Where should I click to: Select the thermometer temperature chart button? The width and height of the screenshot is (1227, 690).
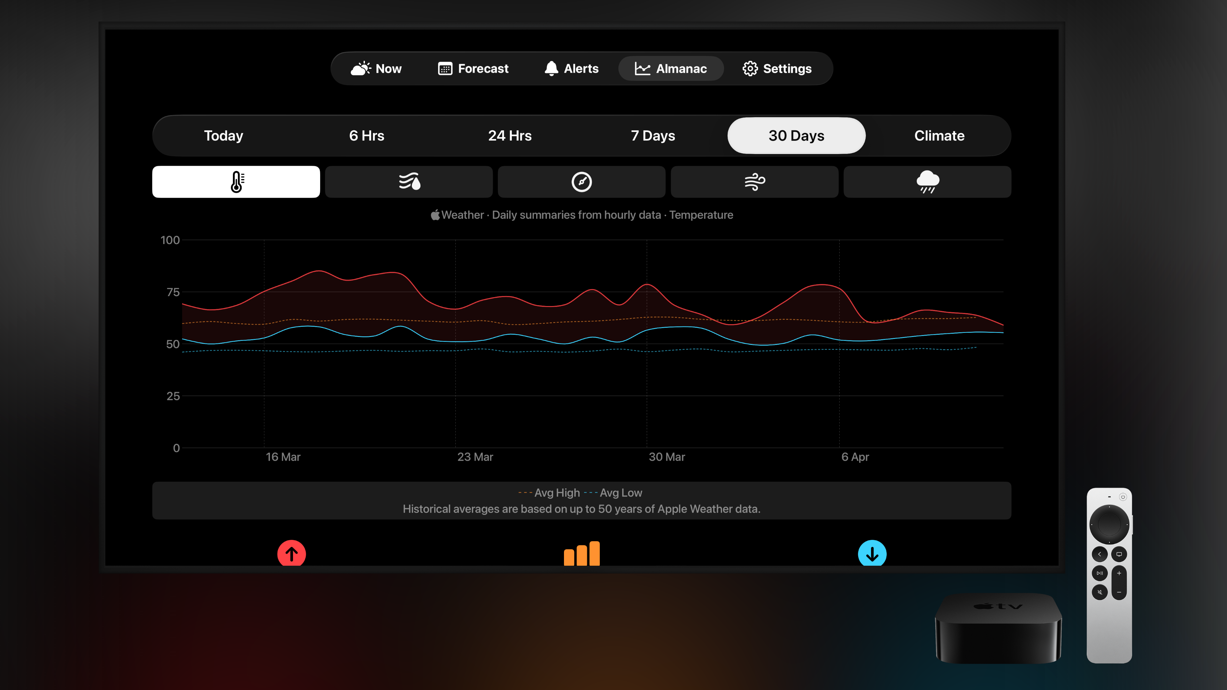pos(236,181)
